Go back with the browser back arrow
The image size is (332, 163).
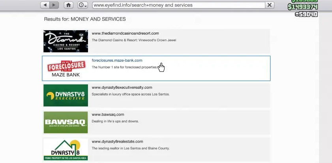click(45, 5)
